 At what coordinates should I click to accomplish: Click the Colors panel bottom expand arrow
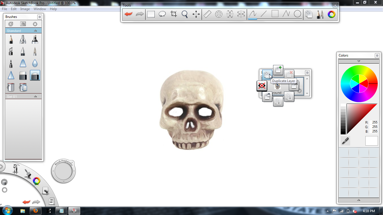pyautogui.click(x=359, y=200)
